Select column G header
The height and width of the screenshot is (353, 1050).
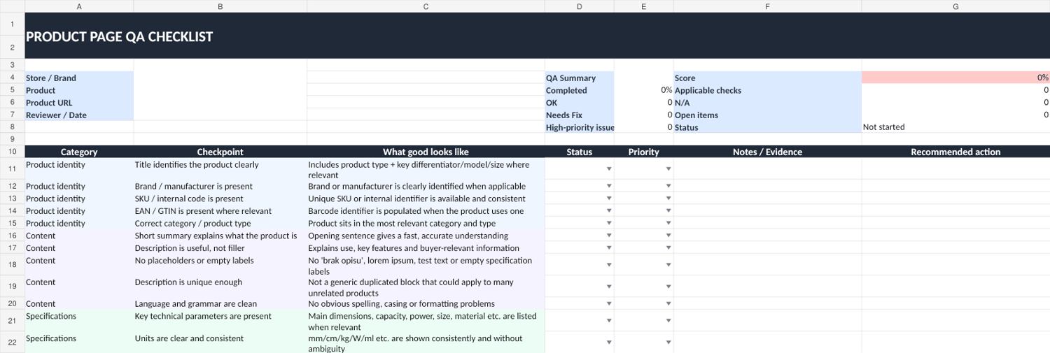pos(955,6)
